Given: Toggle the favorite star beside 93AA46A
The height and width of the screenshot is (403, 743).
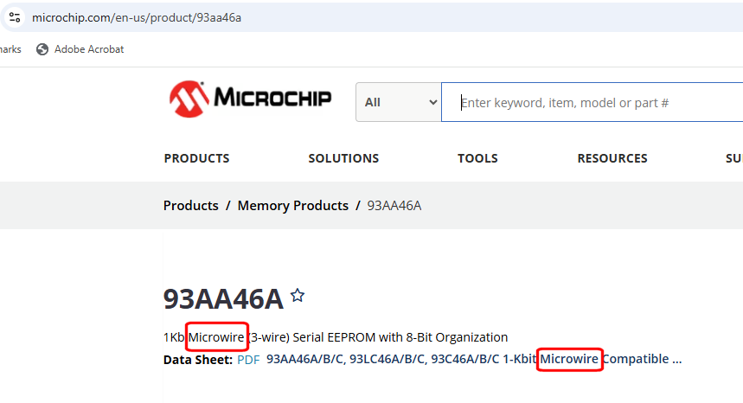Looking at the screenshot, I should coord(298,296).
